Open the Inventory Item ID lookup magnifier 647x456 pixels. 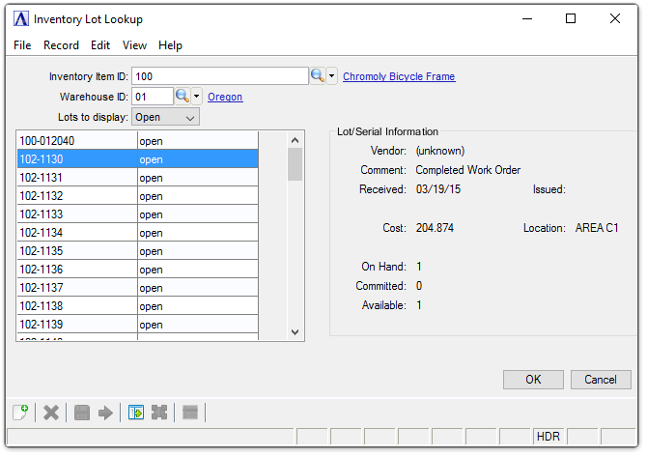(x=317, y=76)
